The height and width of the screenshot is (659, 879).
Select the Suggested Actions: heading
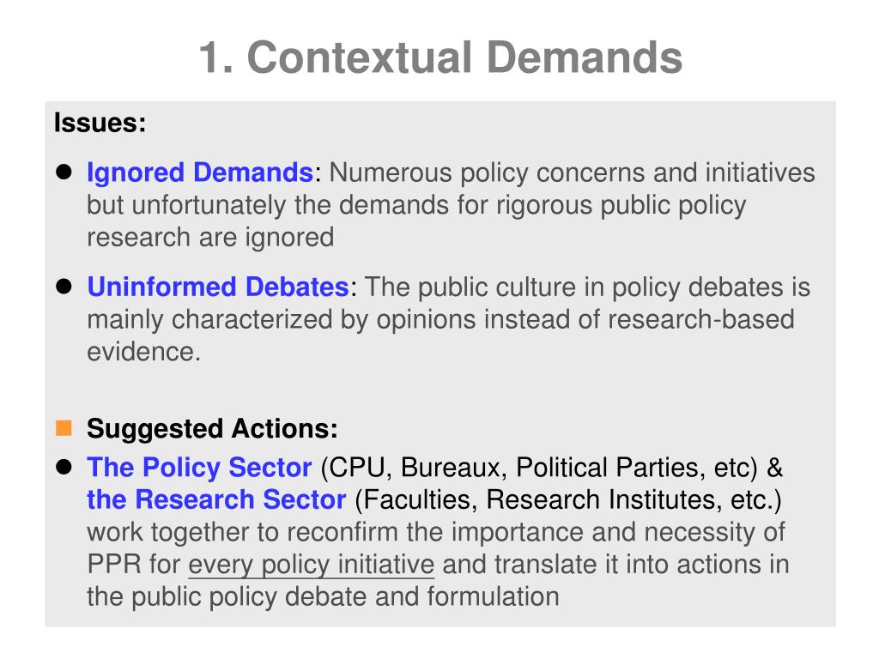coord(213,429)
